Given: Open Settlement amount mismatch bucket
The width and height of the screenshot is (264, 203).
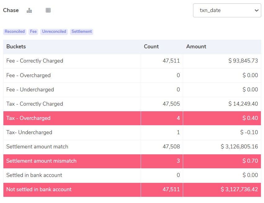Looking at the screenshot, I should 132,161.
